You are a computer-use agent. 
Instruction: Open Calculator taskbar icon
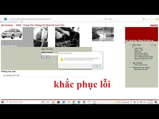click(x=84, y=102)
